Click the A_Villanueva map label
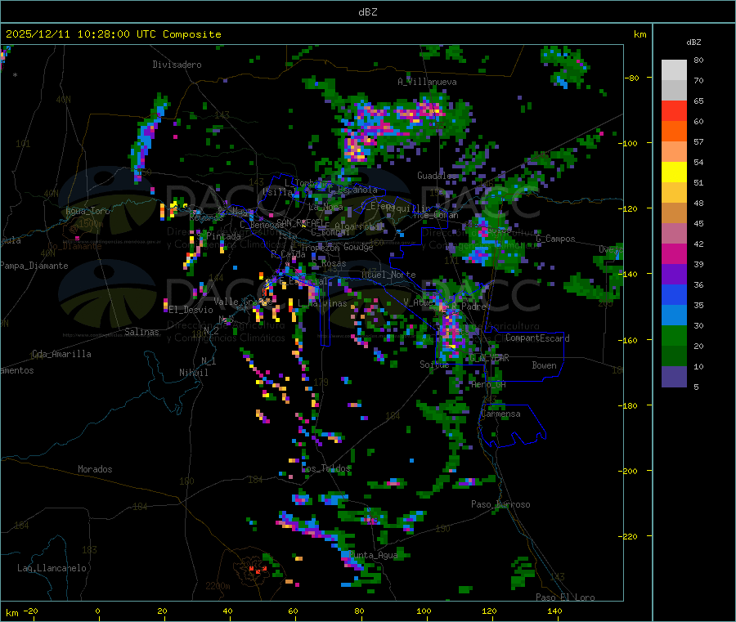Screen dimensions: 736x622 coord(427,82)
